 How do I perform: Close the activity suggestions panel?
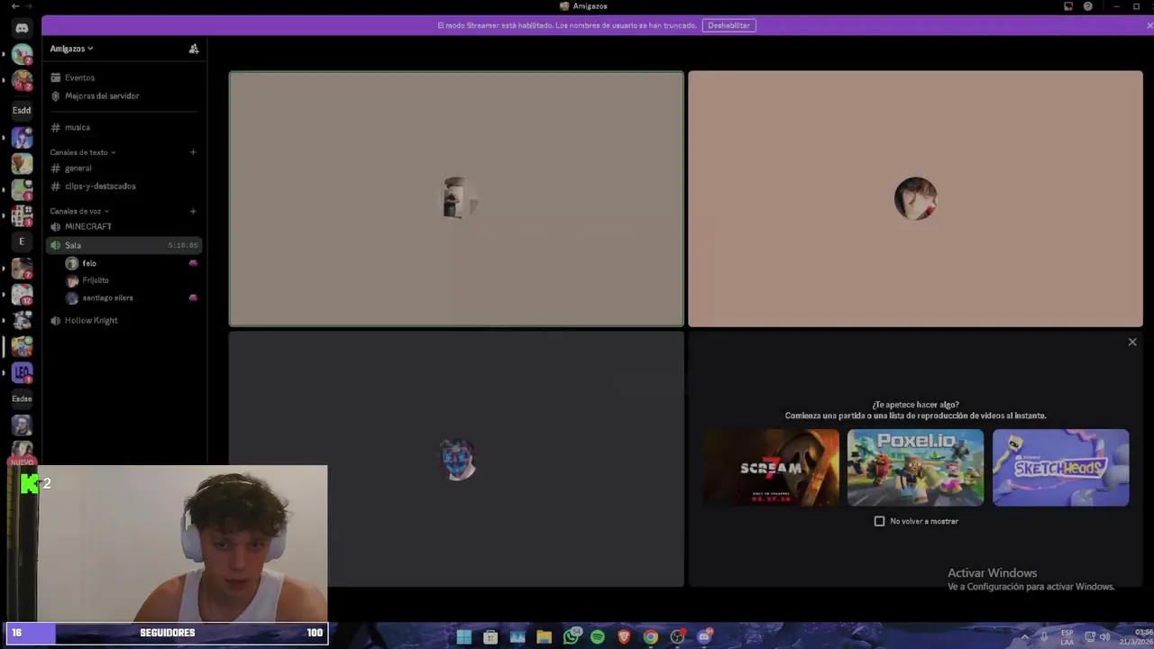tap(1132, 342)
